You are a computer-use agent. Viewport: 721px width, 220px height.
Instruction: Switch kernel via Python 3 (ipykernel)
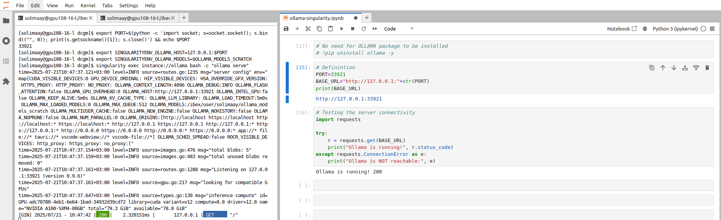[x=675, y=29]
